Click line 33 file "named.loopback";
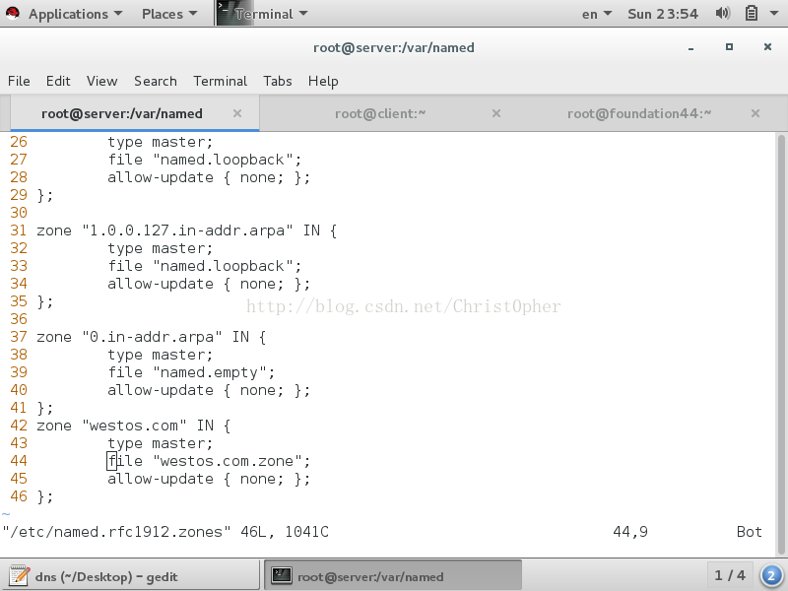 point(205,266)
